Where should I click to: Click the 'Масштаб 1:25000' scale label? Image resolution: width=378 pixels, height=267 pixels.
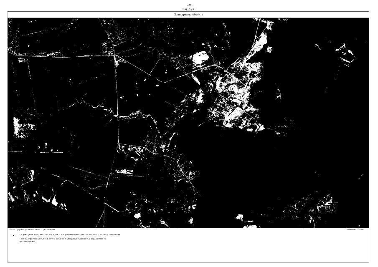[x=355, y=229]
